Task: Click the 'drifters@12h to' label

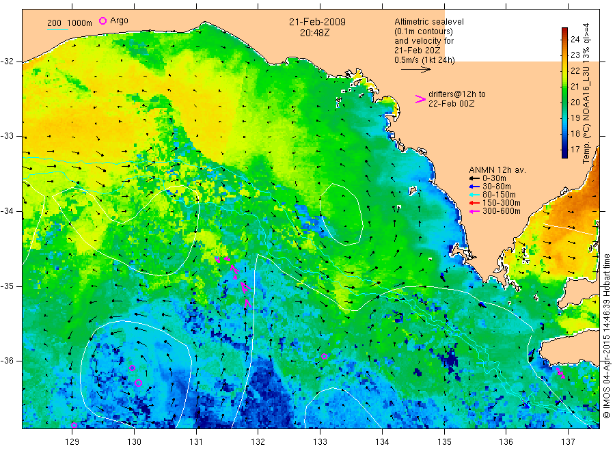Action: [x=457, y=94]
